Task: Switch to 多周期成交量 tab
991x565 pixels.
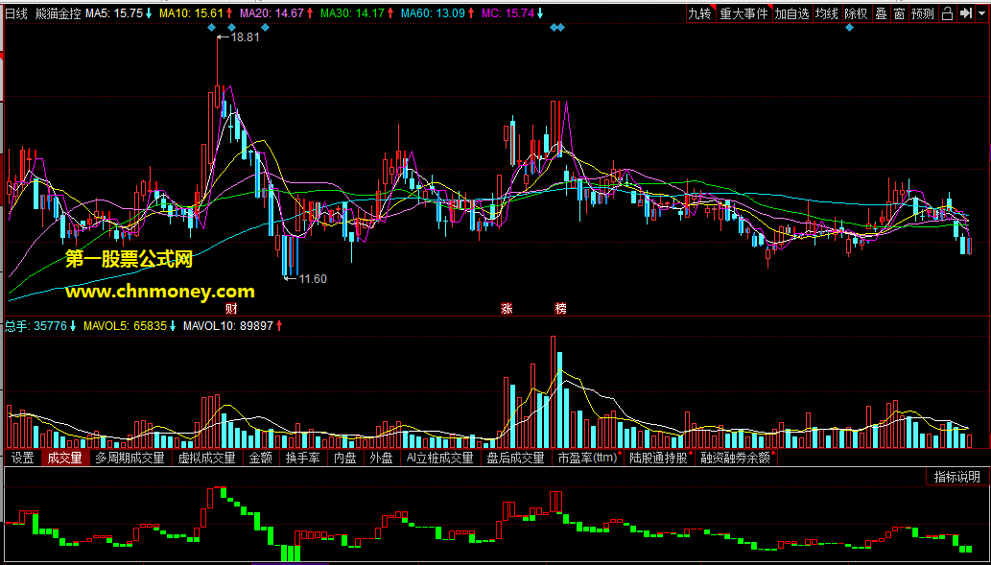Action: (130, 458)
